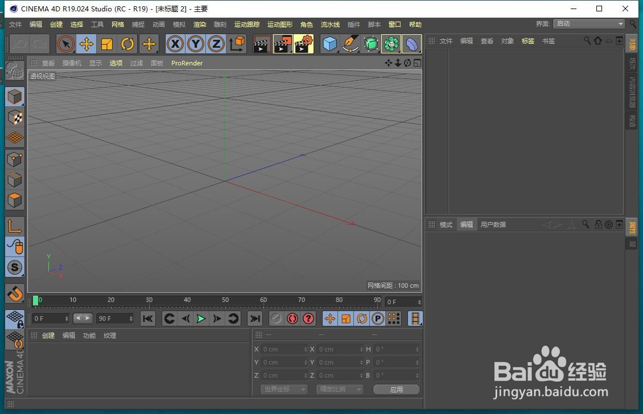Toggle viewport maximize icon
The width and height of the screenshot is (643, 414).
(x=418, y=63)
